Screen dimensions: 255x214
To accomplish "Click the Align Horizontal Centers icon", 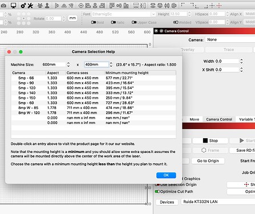I will pyautogui.click(x=95, y=6).
